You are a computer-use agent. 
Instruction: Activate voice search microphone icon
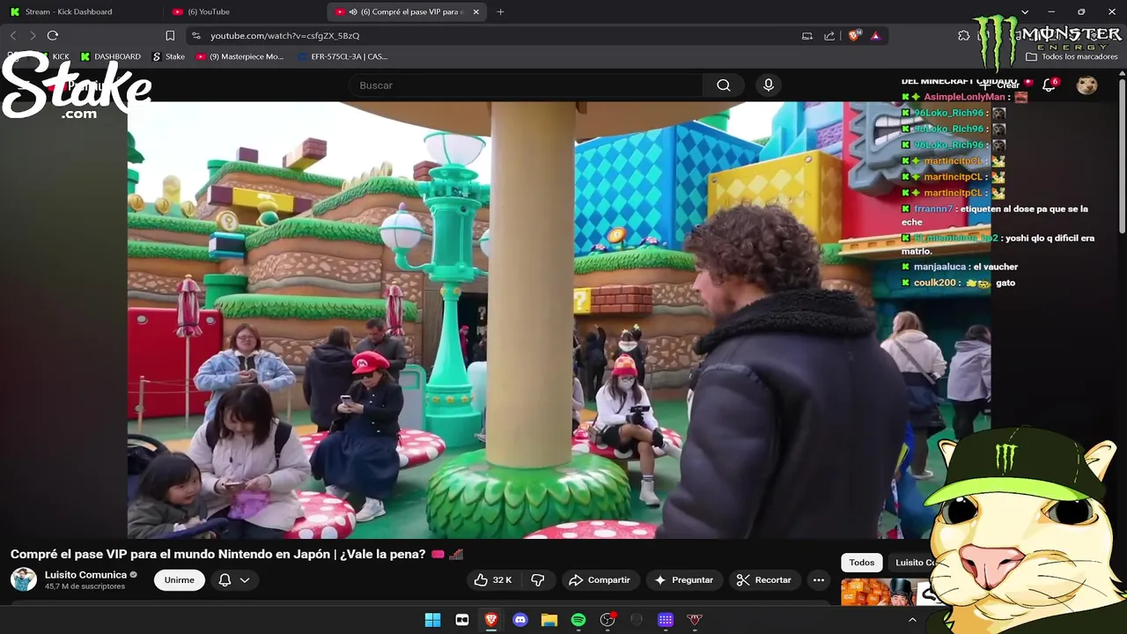769,85
